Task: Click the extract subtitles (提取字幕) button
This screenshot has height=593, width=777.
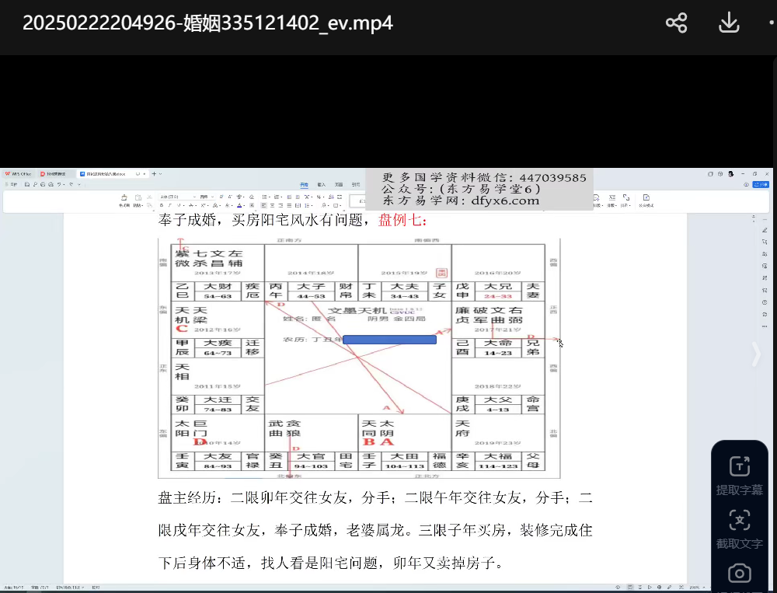Action: 739,476
